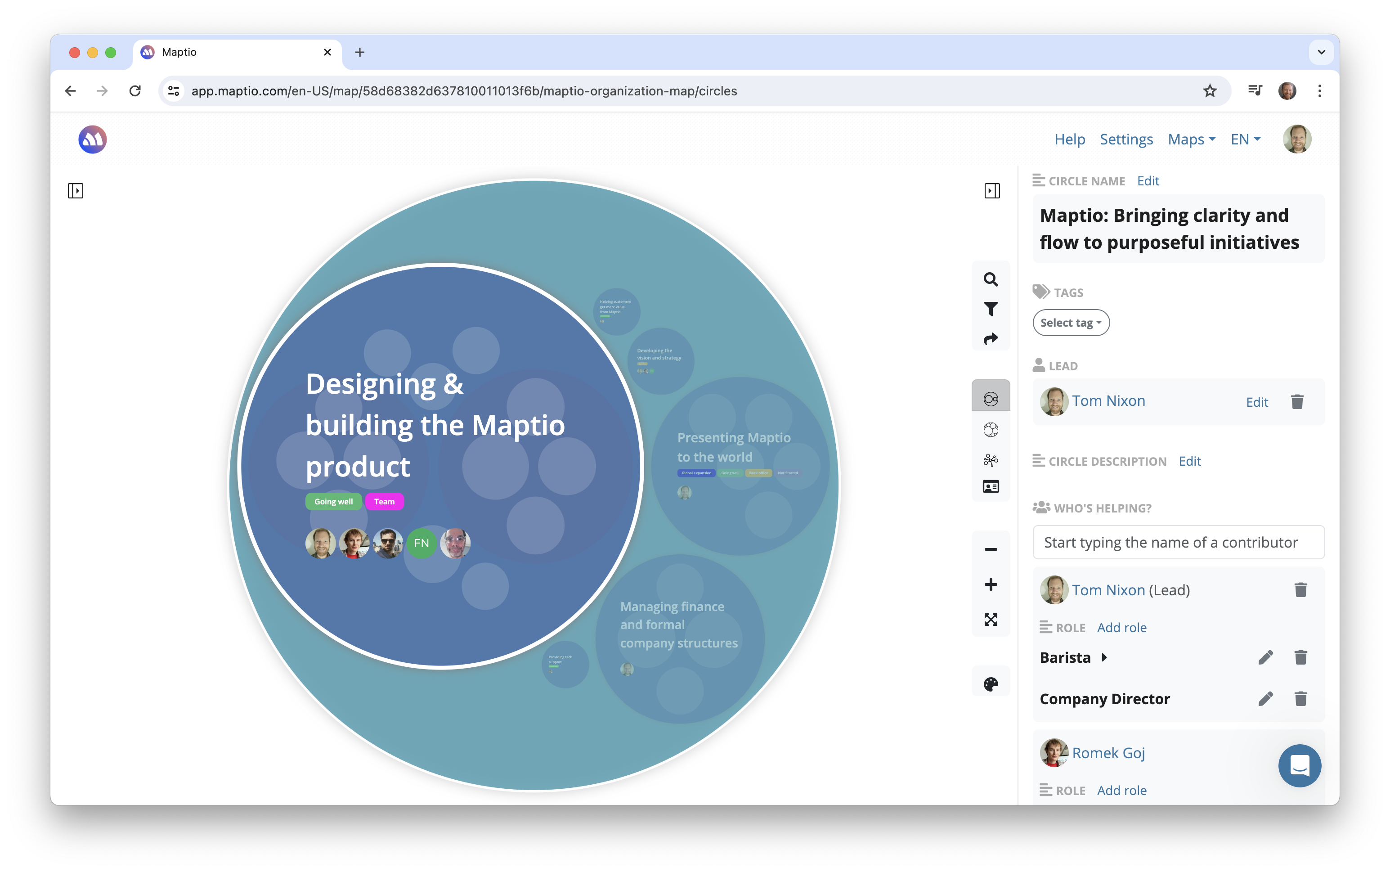Expand the Barista role details
The width and height of the screenshot is (1390, 872).
click(1104, 657)
